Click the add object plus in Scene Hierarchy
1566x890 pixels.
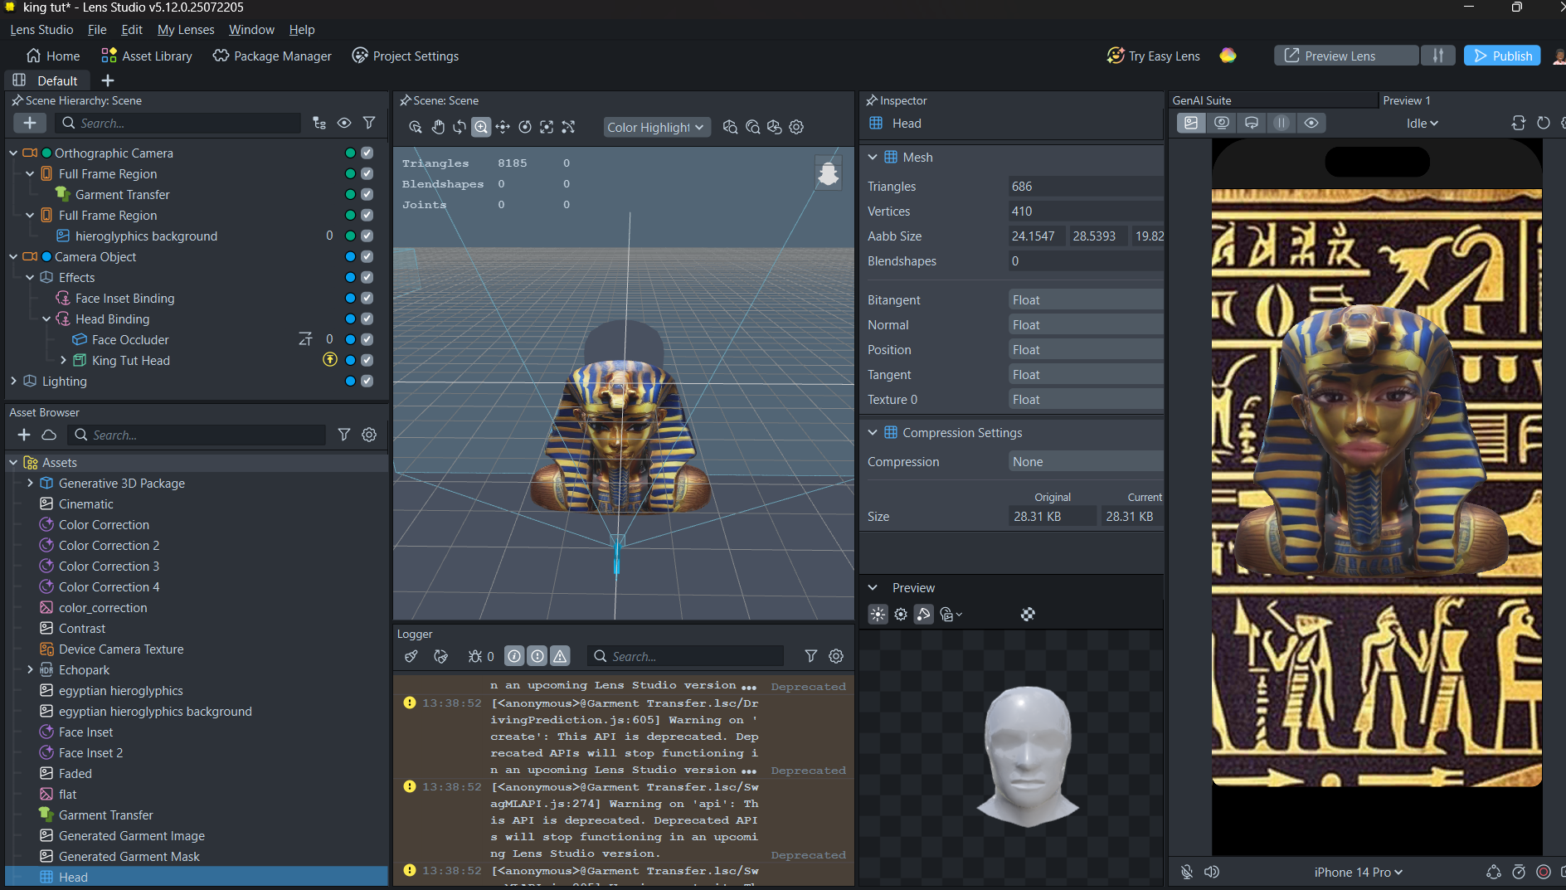30,123
